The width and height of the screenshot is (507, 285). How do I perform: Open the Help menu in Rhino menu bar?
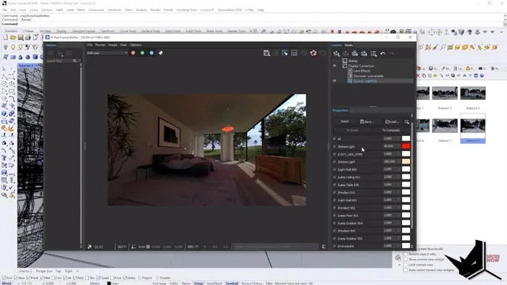click(260, 10)
